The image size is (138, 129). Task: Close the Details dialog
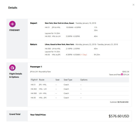click(x=133, y=5)
